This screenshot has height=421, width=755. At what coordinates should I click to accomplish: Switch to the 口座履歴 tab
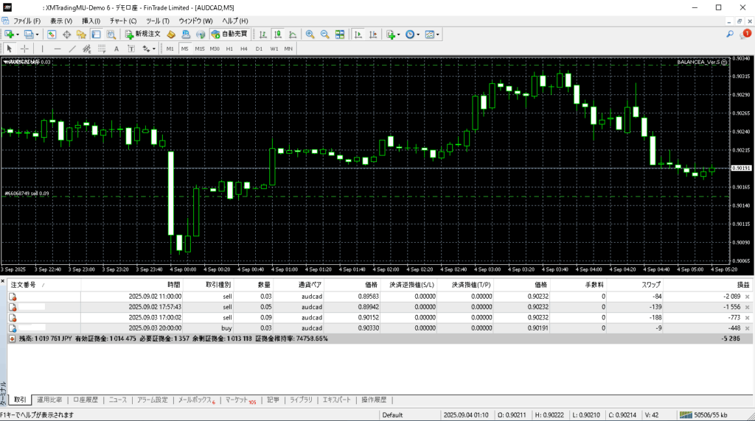tap(86, 400)
